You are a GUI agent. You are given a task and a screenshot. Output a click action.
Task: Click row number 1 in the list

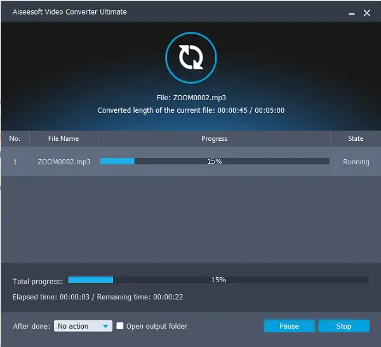15,162
